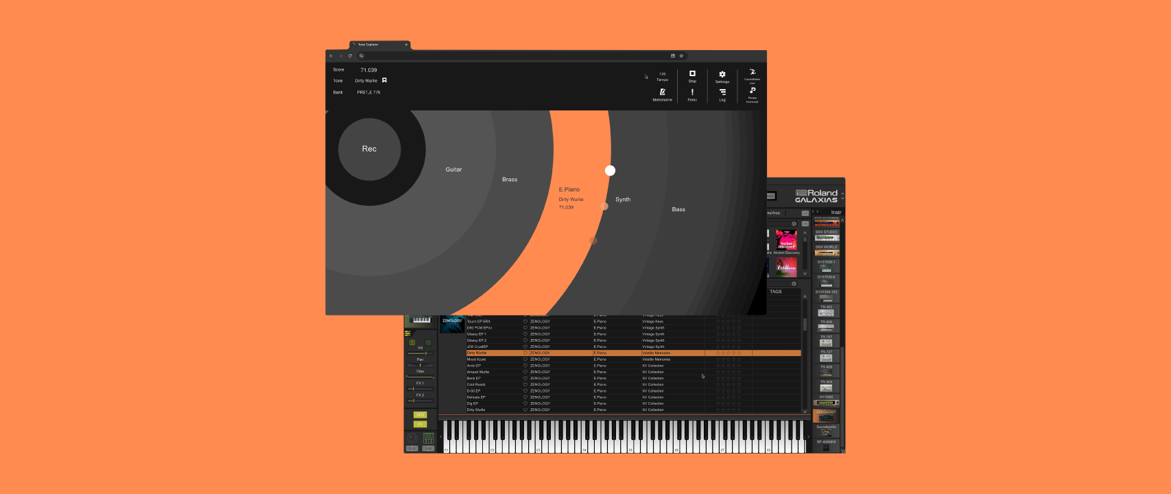Select the TR-808 instrument

(826, 371)
